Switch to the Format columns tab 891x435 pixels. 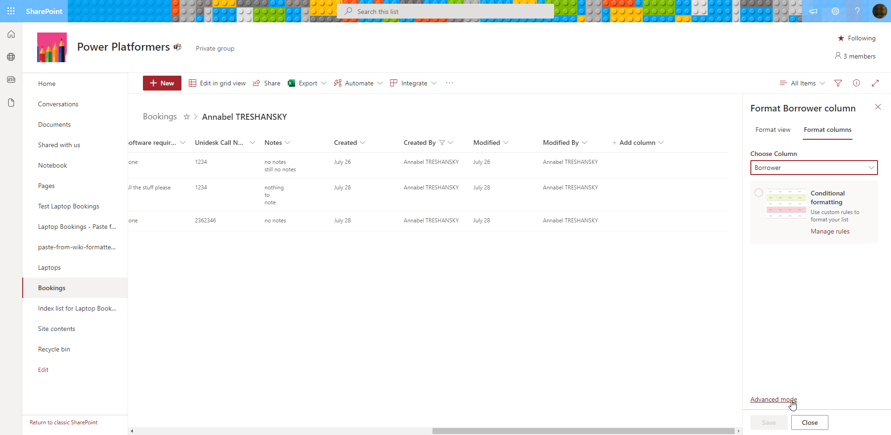(x=827, y=130)
